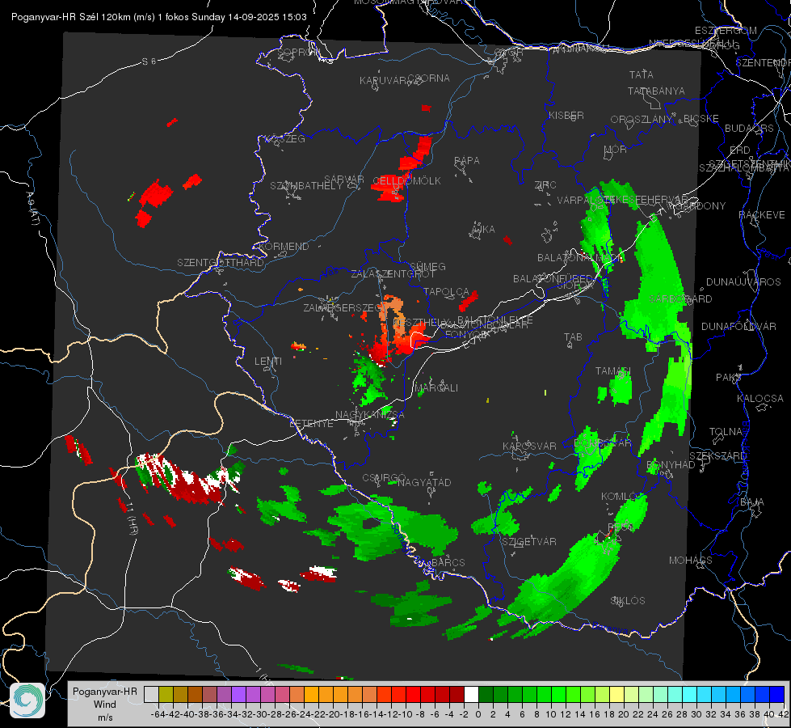
Task: Click the 'SZEKSZARD' city label
Action: click(717, 456)
